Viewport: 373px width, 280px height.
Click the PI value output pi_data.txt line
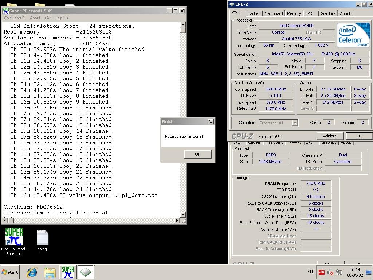(x=84, y=195)
